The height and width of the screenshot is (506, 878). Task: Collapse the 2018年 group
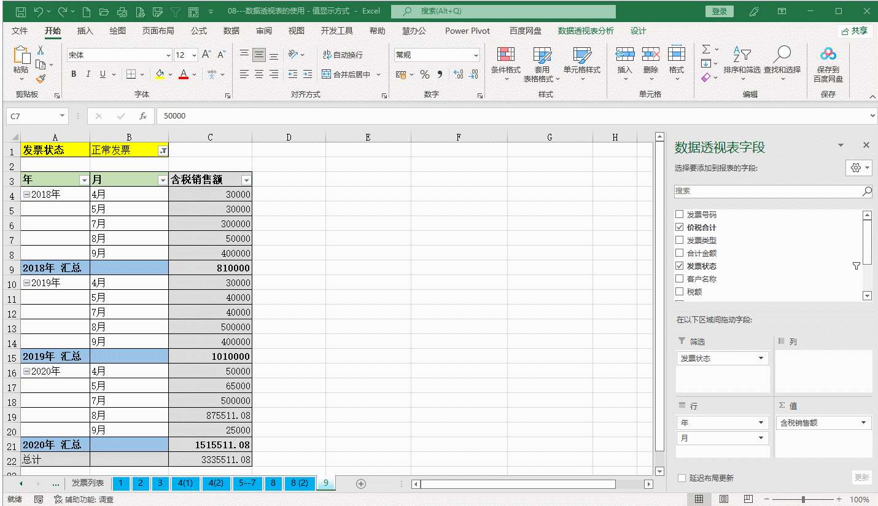coord(26,194)
